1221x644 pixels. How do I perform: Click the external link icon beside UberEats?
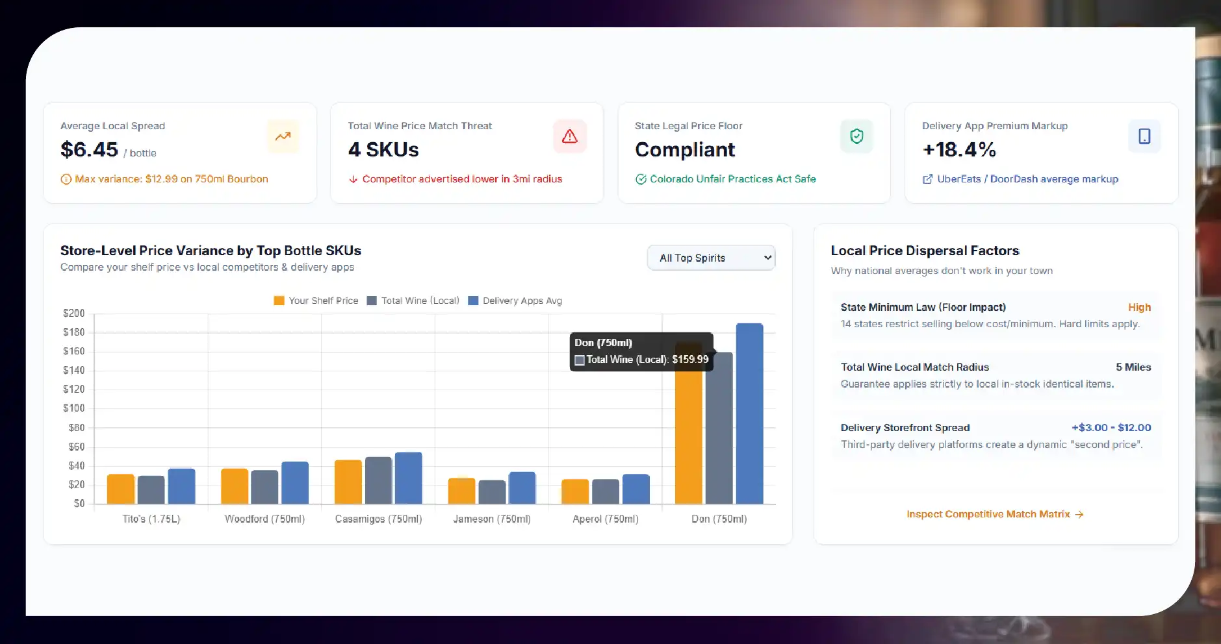click(x=927, y=179)
